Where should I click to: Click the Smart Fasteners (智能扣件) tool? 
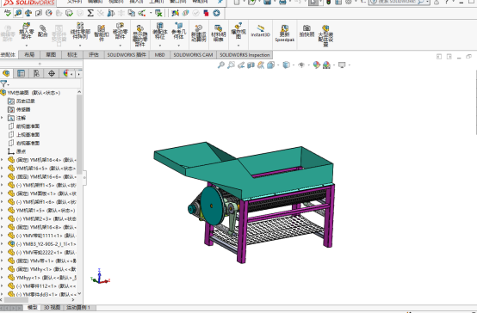(x=102, y=33)
